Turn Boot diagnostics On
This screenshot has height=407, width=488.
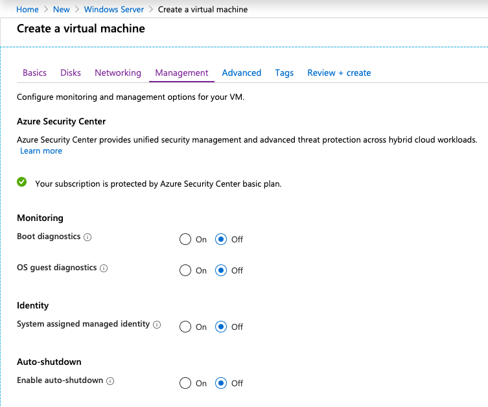(185, 239)
